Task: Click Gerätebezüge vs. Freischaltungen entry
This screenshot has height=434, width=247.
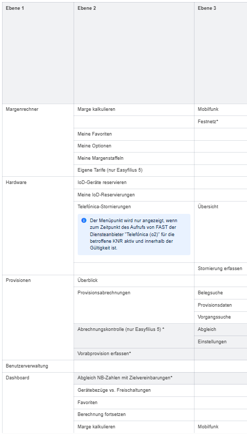Action: (134, 390)
